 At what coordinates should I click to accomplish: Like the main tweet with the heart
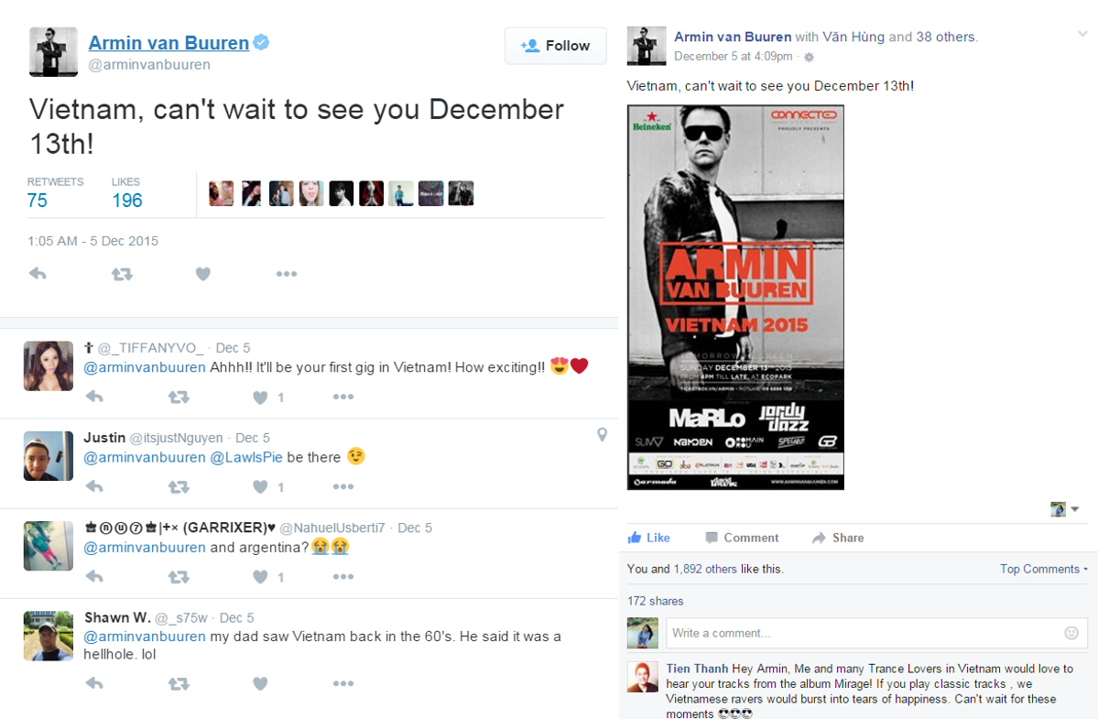click(x=203, y=274)
